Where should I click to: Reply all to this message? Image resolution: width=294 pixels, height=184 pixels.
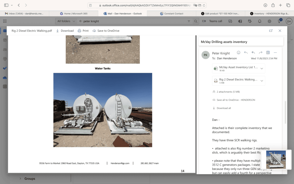(253, 53)
